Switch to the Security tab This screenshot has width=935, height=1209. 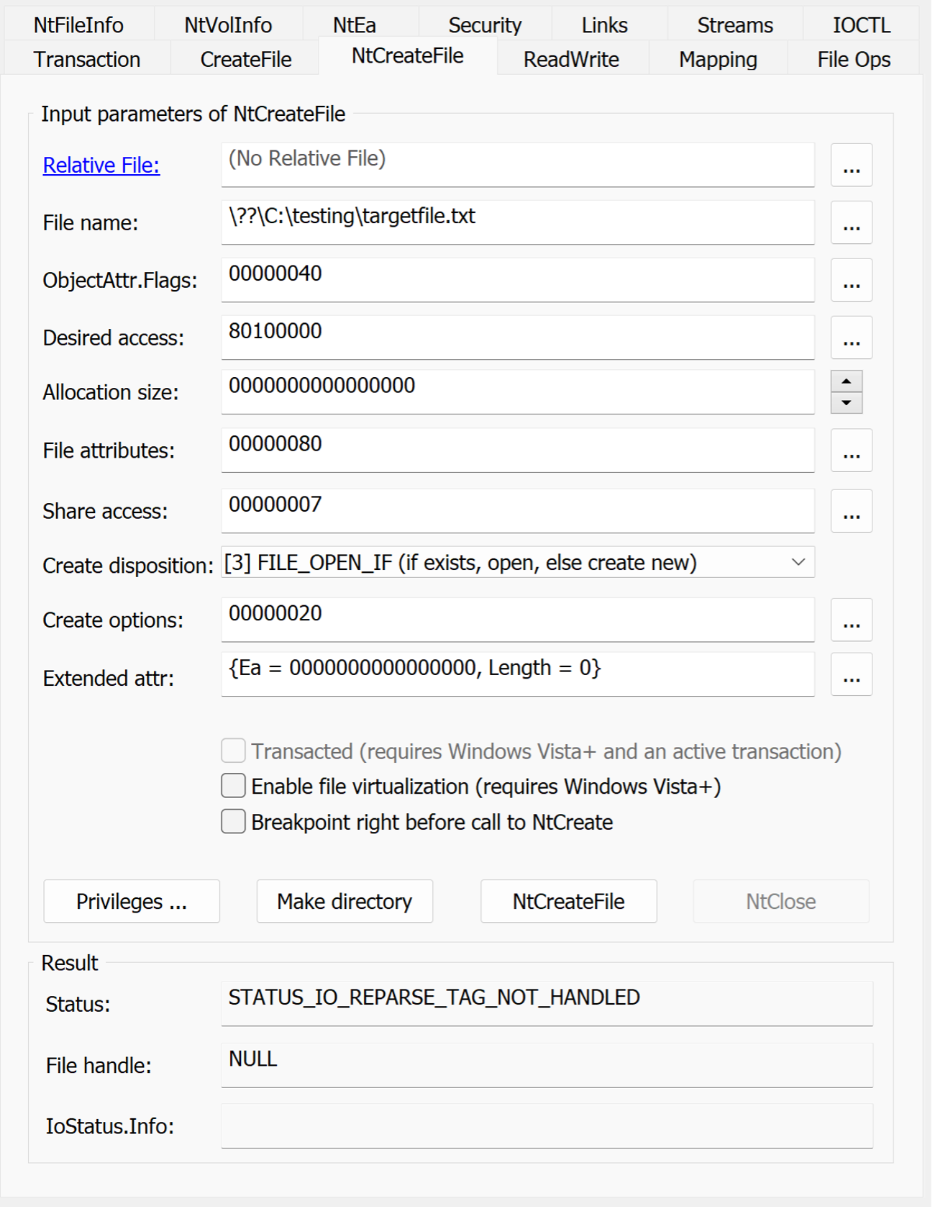(484, 25)
